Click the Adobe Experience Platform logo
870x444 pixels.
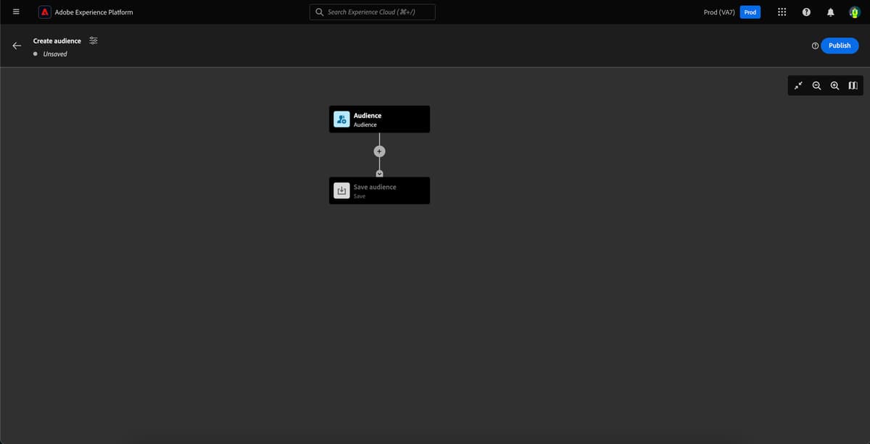click(43, 12)
